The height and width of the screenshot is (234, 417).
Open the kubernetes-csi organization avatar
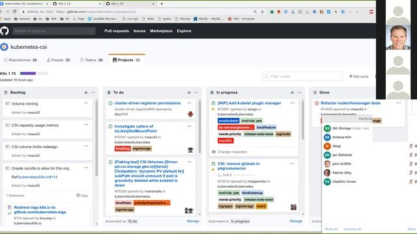[x=4, y=47]
